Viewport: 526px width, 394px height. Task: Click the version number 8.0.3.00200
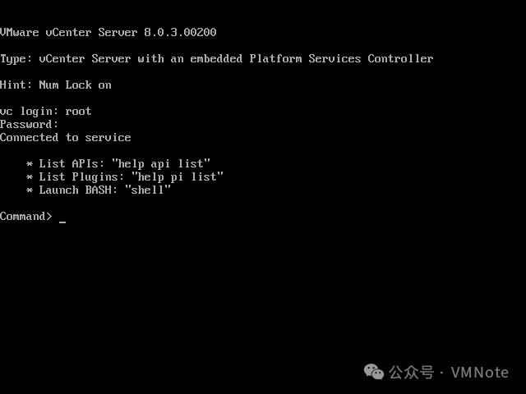point(180,33)
